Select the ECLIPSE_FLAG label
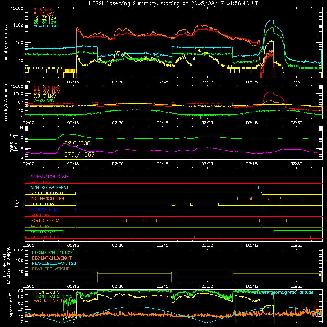Viewport: 327px width, 327px height. [x=45, y=210]
